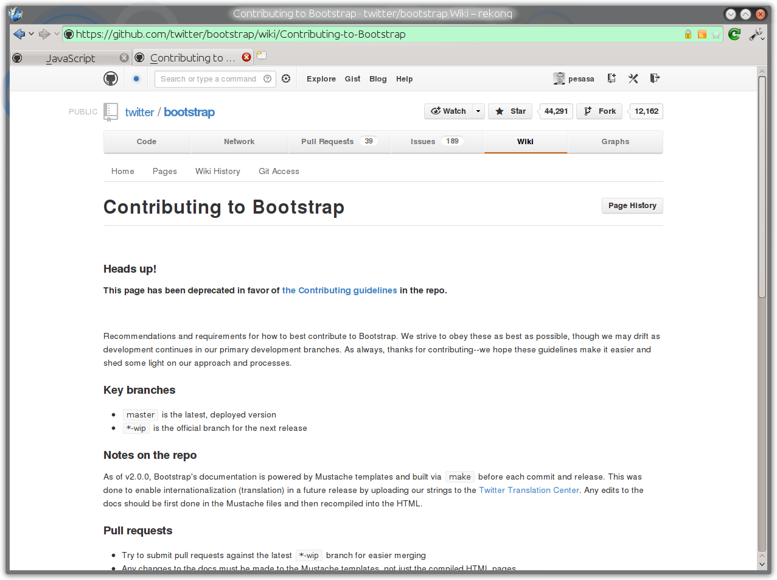Click the GitHub favicon in the address bar

[69, 35]
